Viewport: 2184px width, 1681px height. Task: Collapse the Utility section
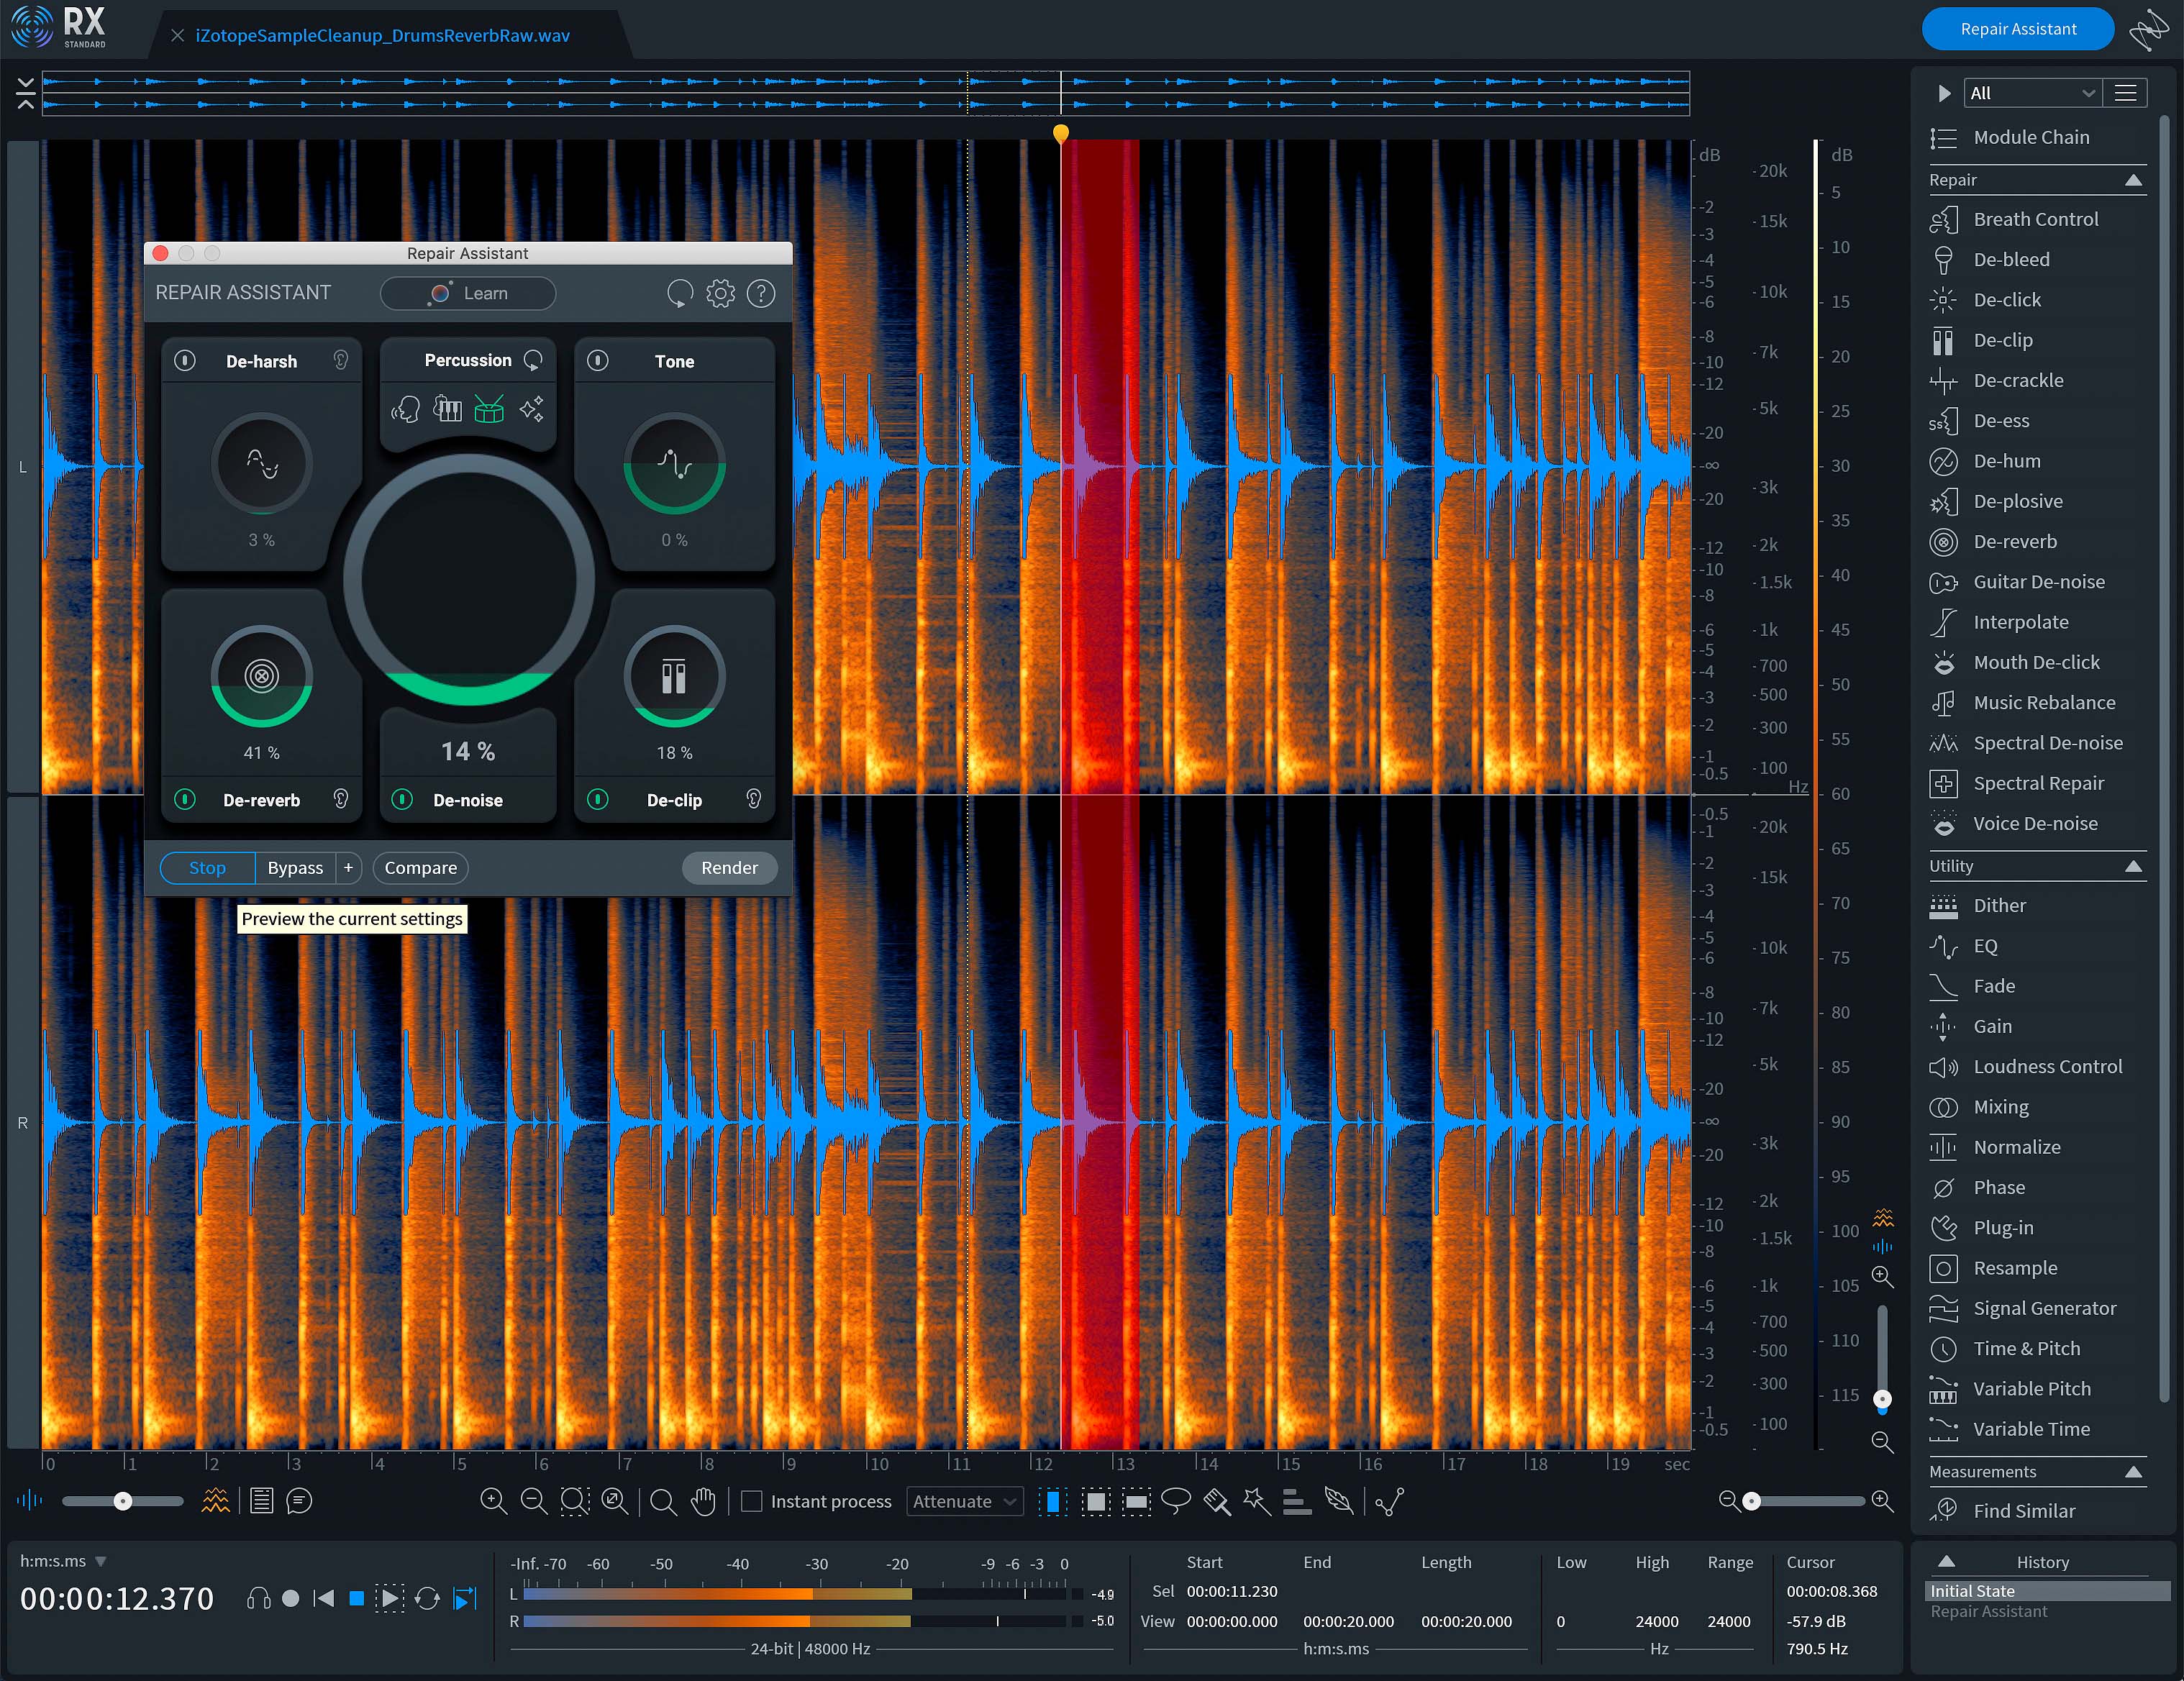click(x=2133, y=866)
